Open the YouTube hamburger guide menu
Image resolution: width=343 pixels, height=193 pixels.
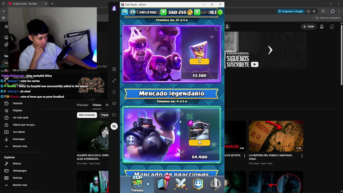pos(6,27)
